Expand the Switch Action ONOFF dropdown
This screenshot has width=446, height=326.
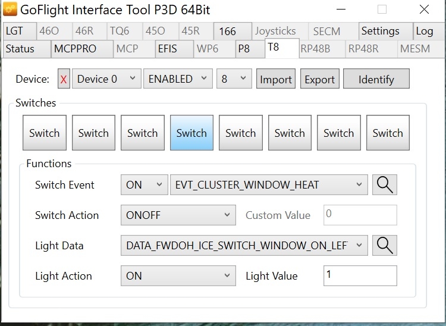(178, 215)
